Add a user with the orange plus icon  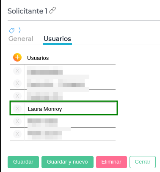[17, 57]
